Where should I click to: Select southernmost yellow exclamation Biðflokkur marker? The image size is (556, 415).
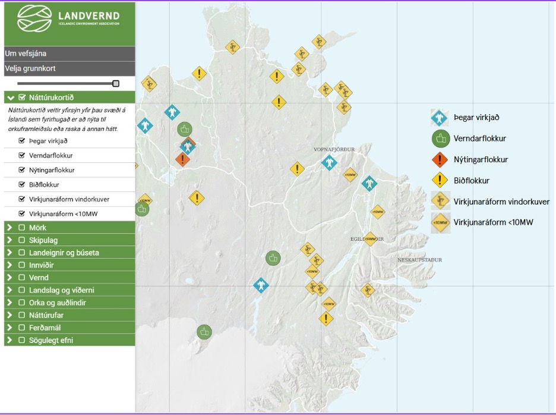[x=326, y=319]
